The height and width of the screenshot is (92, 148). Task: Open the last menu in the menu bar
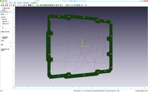[34, 3]
